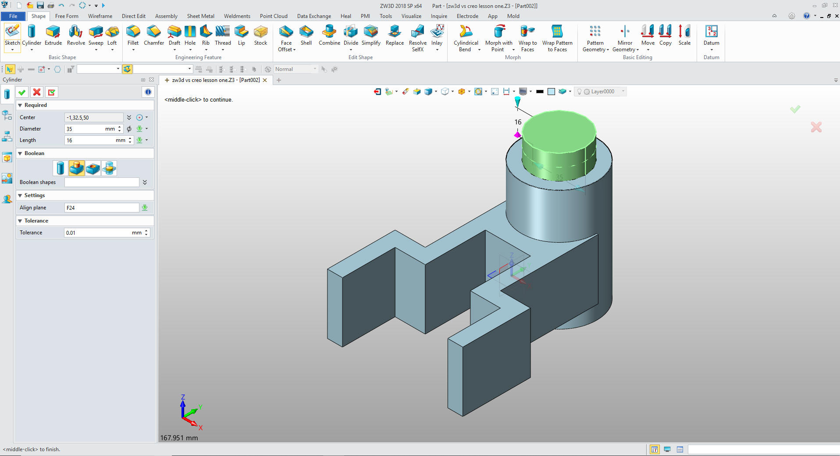
Task: Switch to Intersect boolean mode
Action: 109,168
